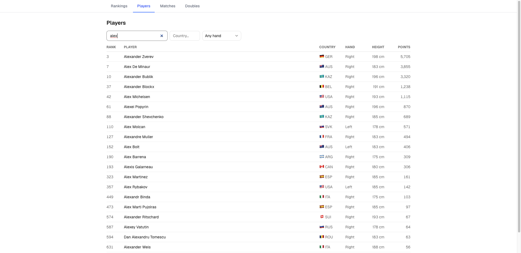This screenshot has width=521, height=253.
Task: Click the Belgian flag icon beside BEL
Action: [322, 86]
